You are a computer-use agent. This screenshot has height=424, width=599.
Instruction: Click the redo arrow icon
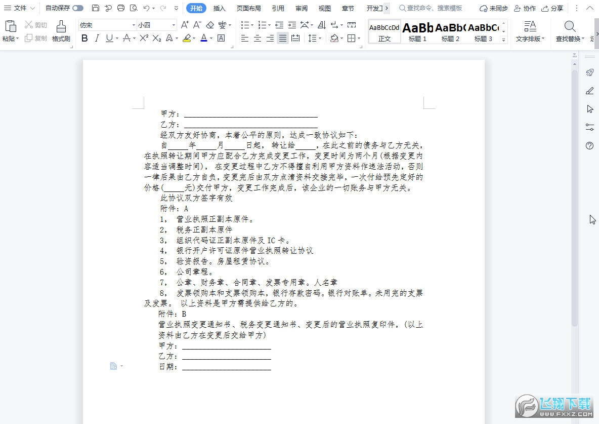click(x=163, y=8)
